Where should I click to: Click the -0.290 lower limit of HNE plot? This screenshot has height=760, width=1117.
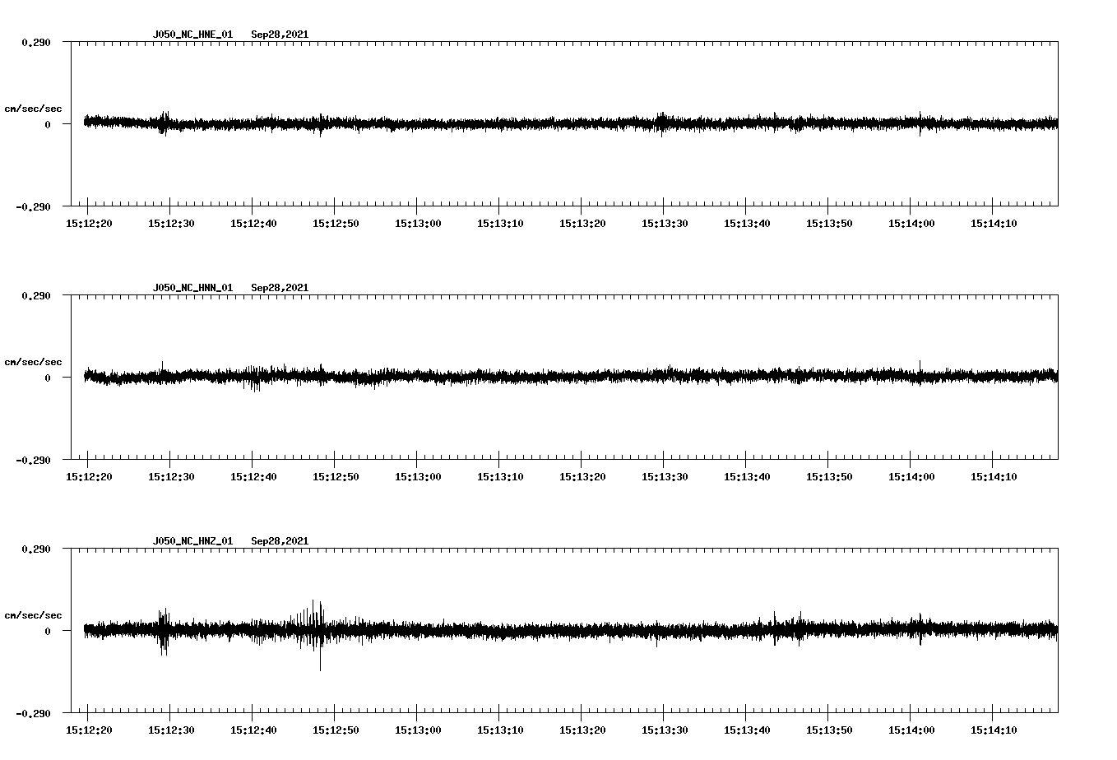[x=33, y=207]
